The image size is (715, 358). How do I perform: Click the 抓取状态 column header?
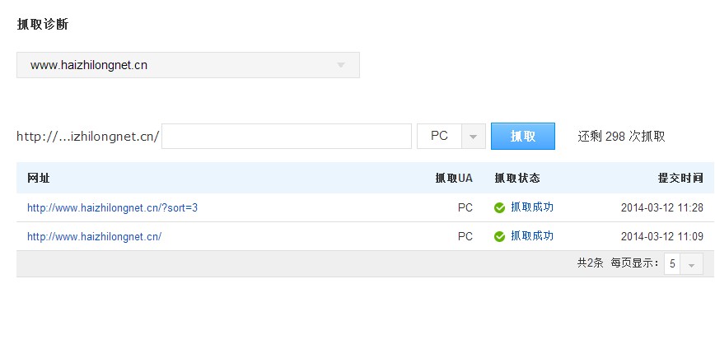517,178
